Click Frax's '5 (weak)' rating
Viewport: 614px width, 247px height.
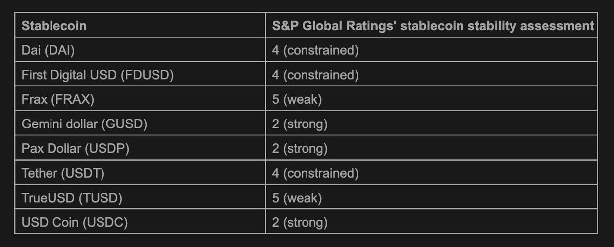click(297, 99)
